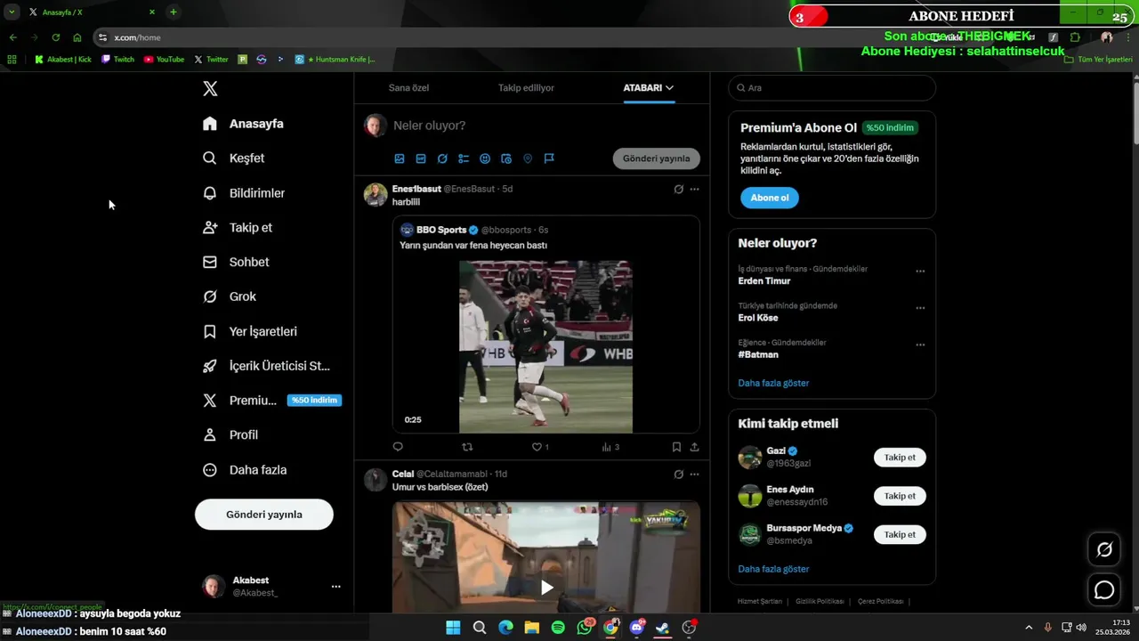This screenshot has height=641, width=1139.
Task: Click the flag icon in composer
Action: 549,158
